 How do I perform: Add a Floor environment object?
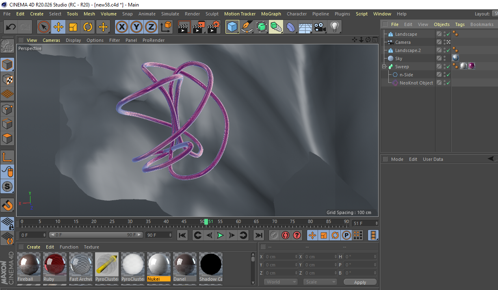[305, 27]
